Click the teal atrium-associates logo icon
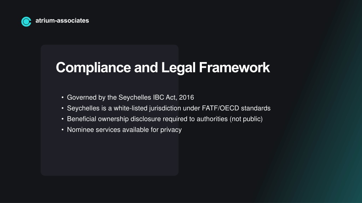This screenshot has height=203, width=362. point(26,21)
